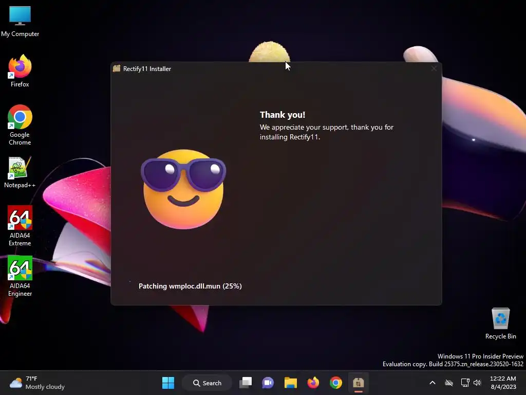
Task: Click the taskbar Search box
Action: click(207, 383)
